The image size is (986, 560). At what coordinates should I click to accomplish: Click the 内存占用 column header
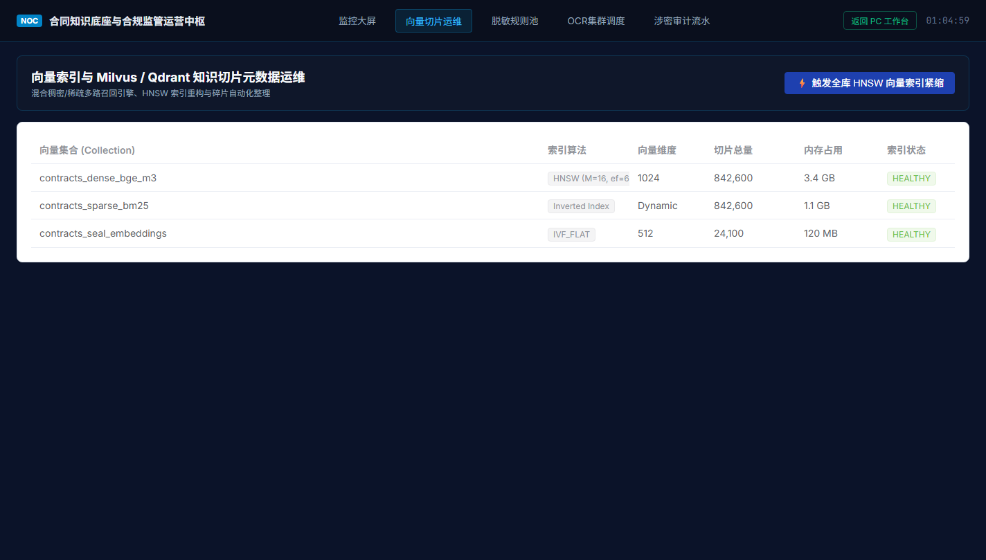(823, 150)
